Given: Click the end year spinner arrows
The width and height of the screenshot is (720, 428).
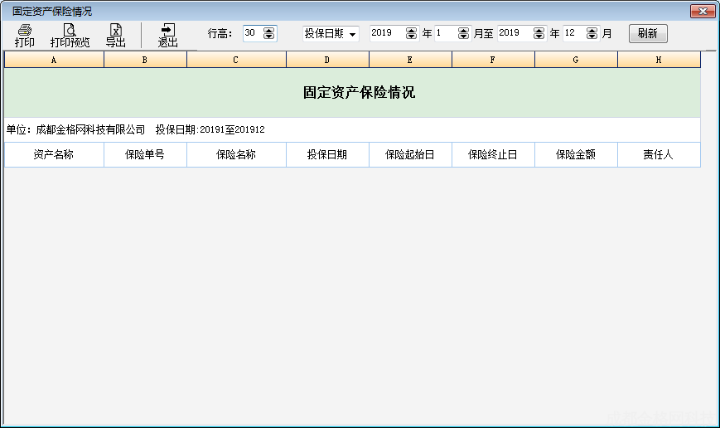Looking at the screenshot, I should click(x=539, y=33).
